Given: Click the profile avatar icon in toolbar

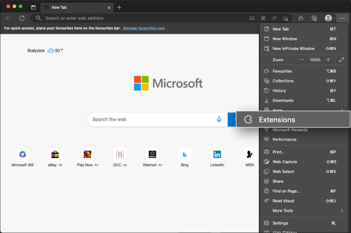Looking at the screenshot, I should [329, 18].
